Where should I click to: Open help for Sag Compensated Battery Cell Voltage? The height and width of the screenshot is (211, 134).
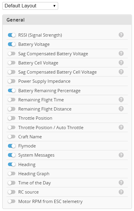(x=121, y=72)
